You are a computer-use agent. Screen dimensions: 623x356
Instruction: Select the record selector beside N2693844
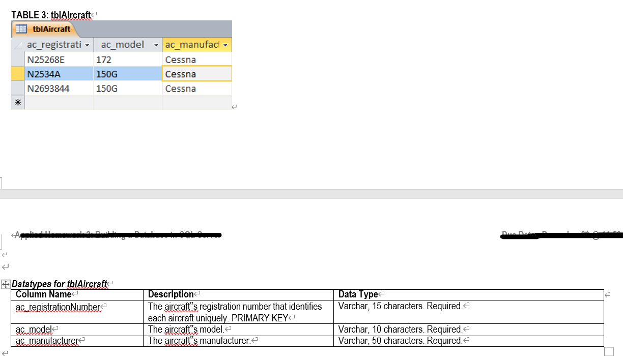tap(18, 88)
